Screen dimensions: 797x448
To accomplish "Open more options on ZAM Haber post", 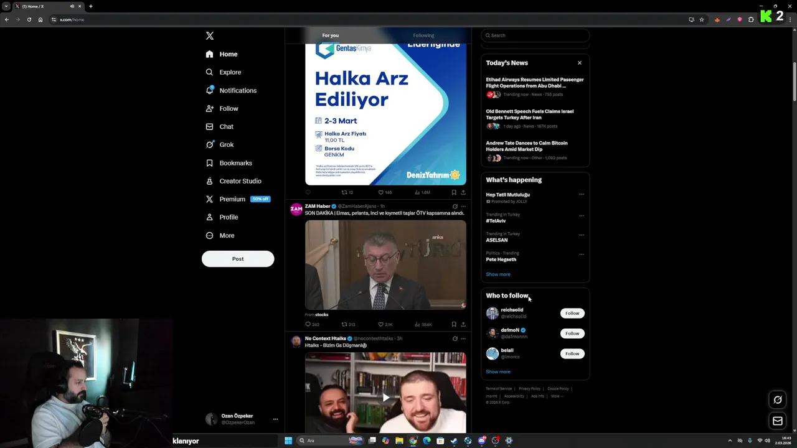I will pyautogui.click(x=463, y=206).
